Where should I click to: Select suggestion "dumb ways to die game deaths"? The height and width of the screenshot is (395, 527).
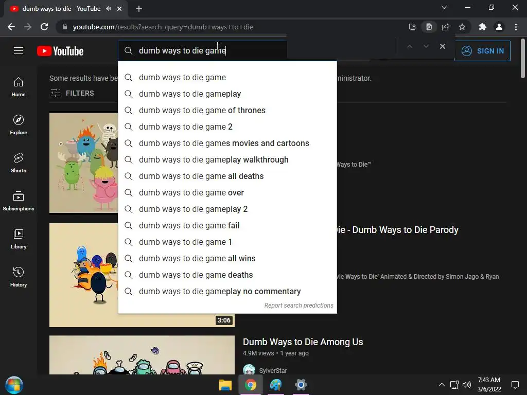227,275
